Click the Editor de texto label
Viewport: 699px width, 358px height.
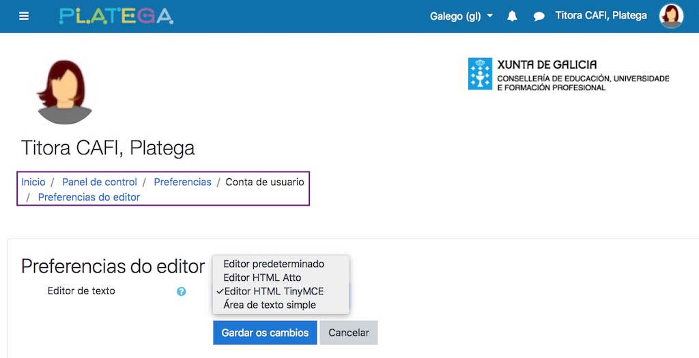click(x=81, y=291)
